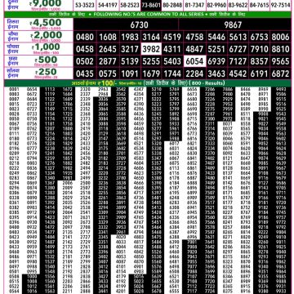Select number 1091 in 250 prize row

[130, 73]
